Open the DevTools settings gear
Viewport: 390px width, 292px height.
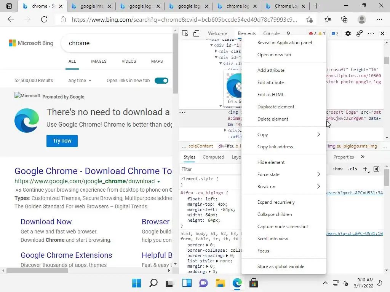tap(348, 33)
